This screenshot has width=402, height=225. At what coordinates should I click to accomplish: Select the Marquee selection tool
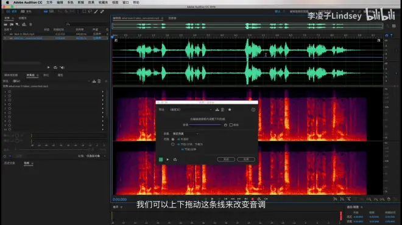pyautogui.click(x=84, y=12)
